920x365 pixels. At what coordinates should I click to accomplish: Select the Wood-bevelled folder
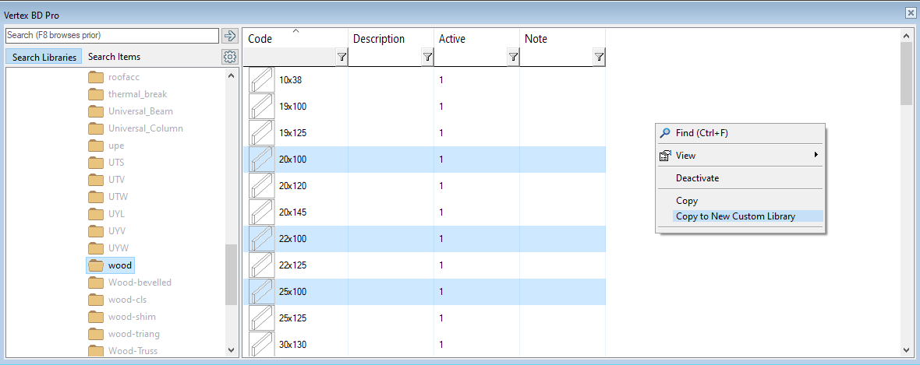pos(140,283)
